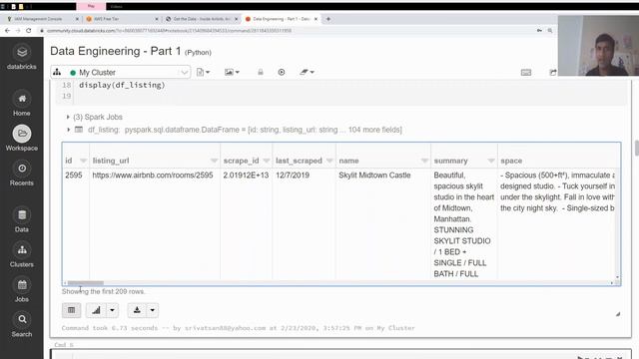Click the display(df_listing) code line

click(122, 85)
